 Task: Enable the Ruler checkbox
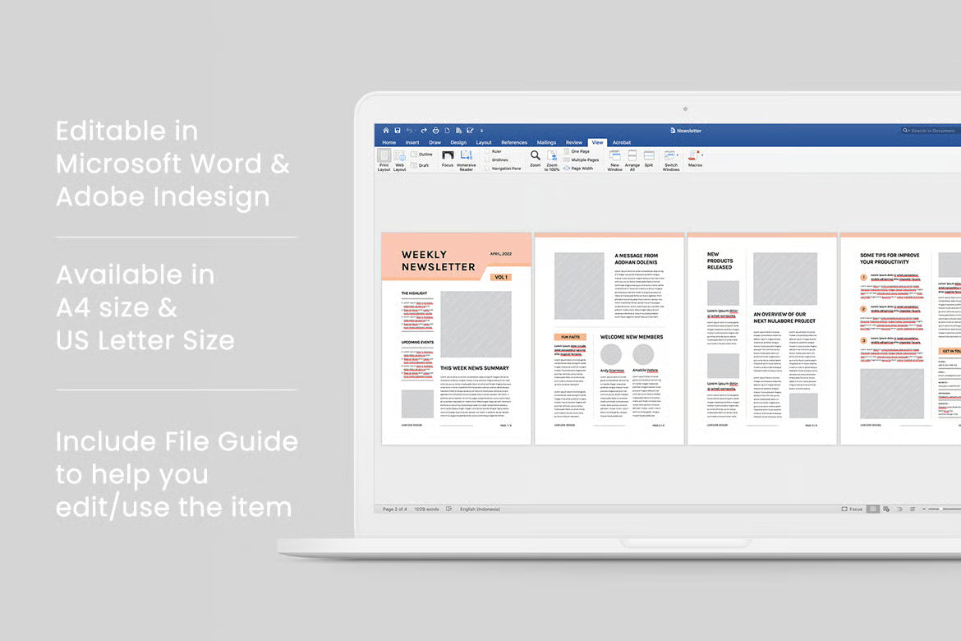point(498,153)
